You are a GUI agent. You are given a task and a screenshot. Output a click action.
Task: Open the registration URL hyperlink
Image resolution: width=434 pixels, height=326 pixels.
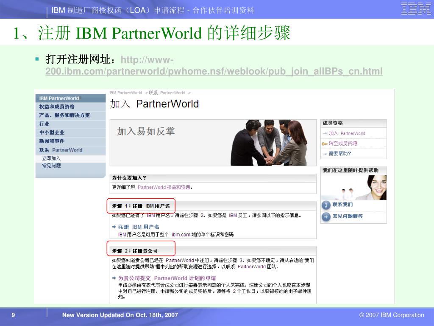[x=214, y=66]
